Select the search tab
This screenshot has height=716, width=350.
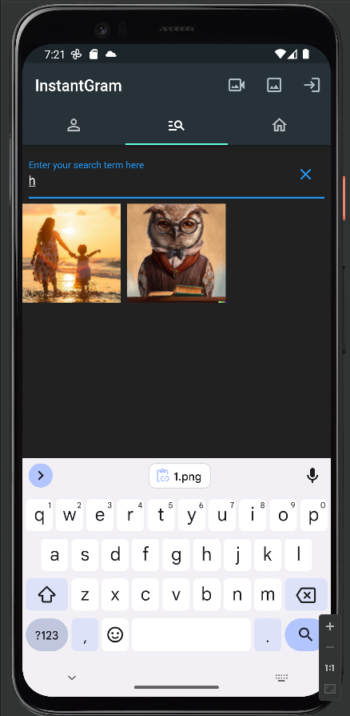pyautogui.click(x=177, y=125)
